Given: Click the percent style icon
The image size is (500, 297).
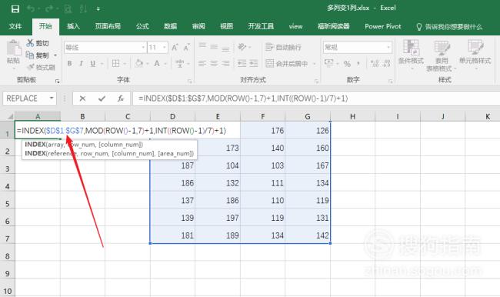Looking at the screenshot, I should click(x=347, y=64).
